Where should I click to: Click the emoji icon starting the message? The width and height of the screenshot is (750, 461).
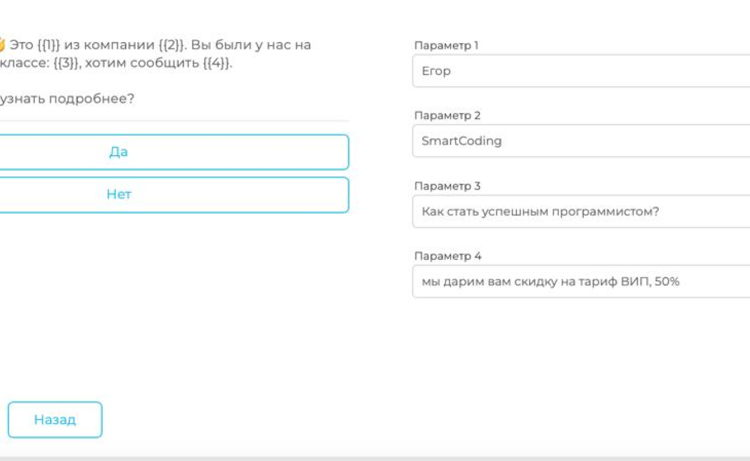(x=2, y=44)
